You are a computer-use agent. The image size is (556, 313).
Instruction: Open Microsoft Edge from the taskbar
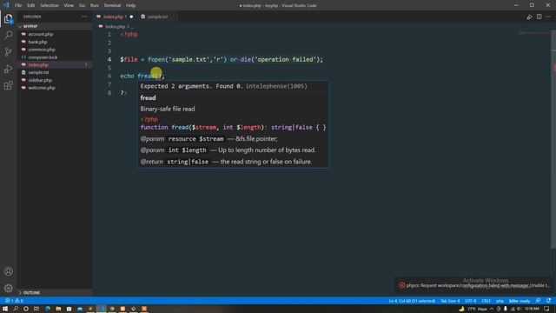pos(48,309)
